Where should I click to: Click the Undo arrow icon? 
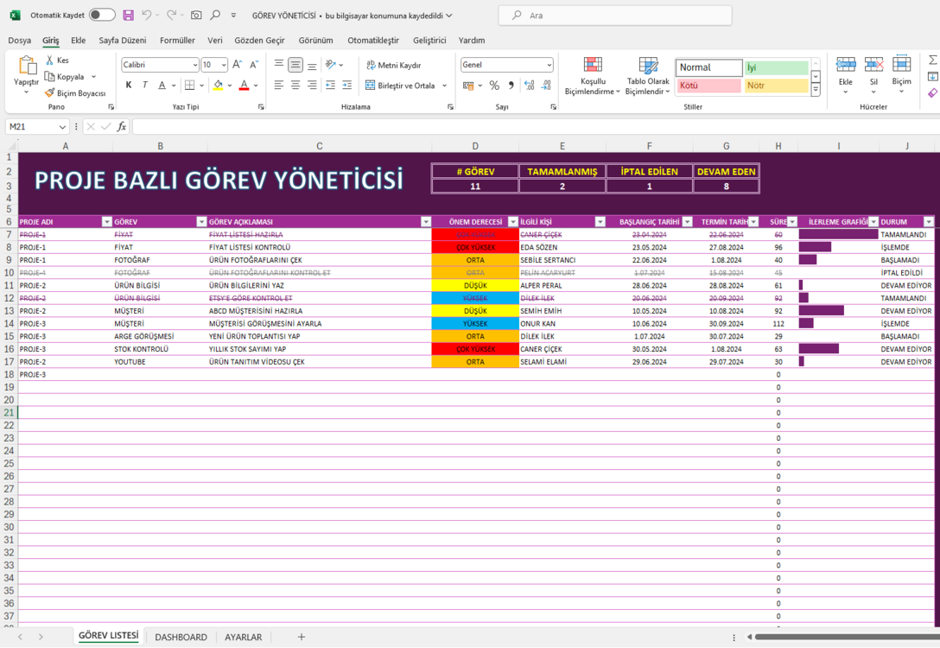146,15
